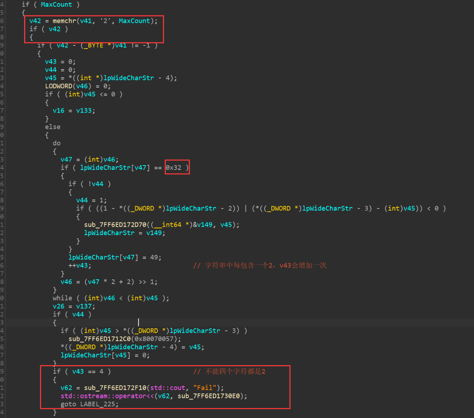Viewport: 474px width, 418px height.
Task: Click the '2' character literal in memchr
Action: [105, 21]
